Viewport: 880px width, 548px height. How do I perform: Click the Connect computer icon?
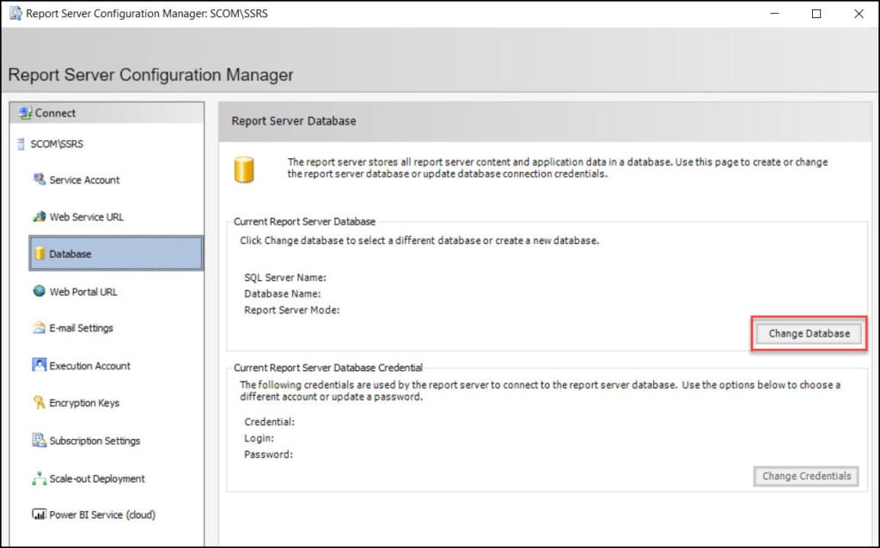tap(25, 113)
